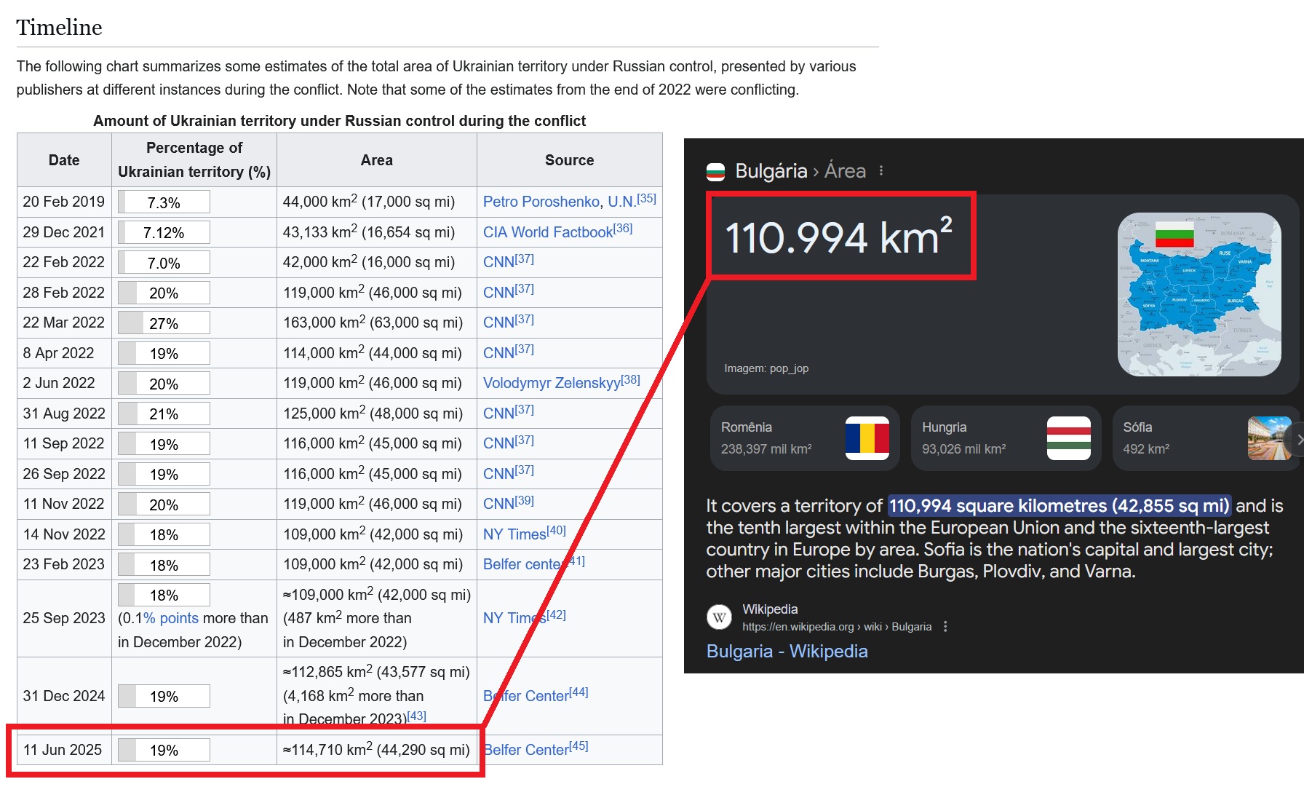This screenshot has height=795, width=1304.
Task: Select the '8 Apr 2022' date cell
Action: click(x=64, y=353)
